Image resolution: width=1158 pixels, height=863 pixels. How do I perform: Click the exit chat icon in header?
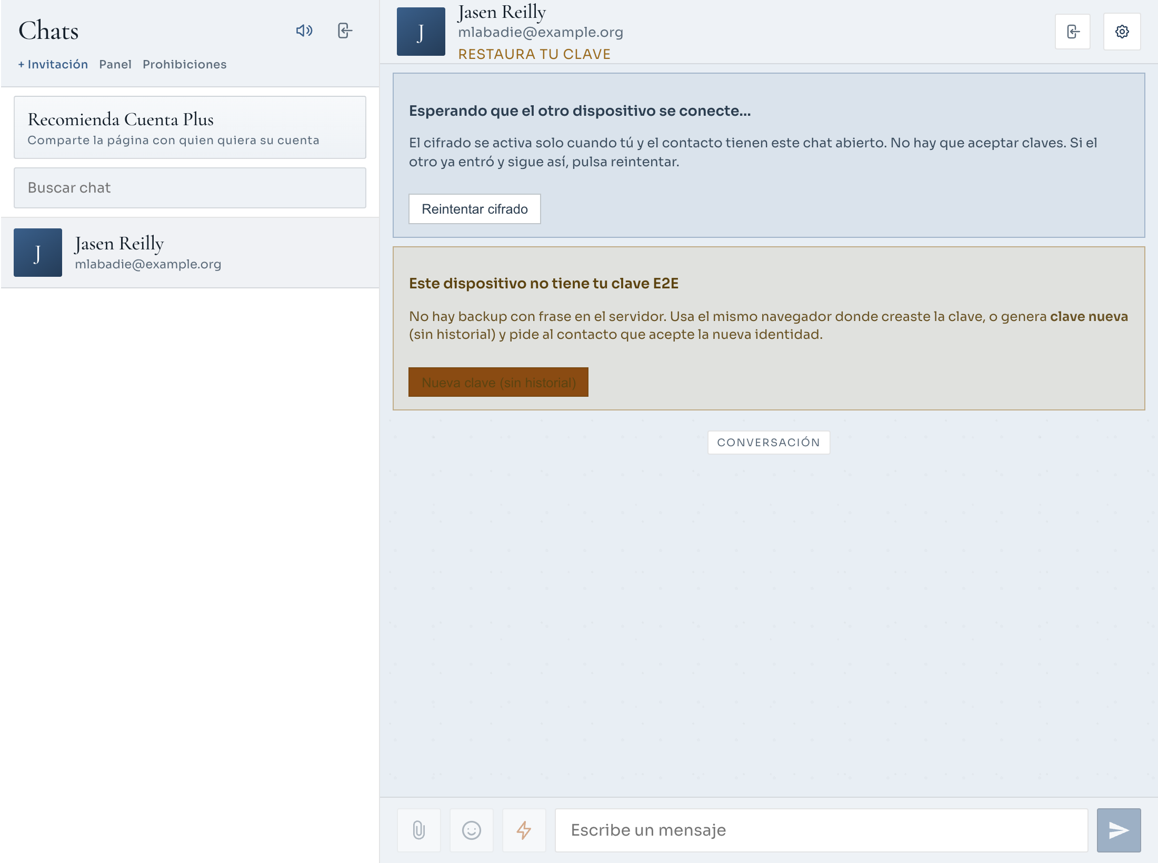click(1073, 32)
